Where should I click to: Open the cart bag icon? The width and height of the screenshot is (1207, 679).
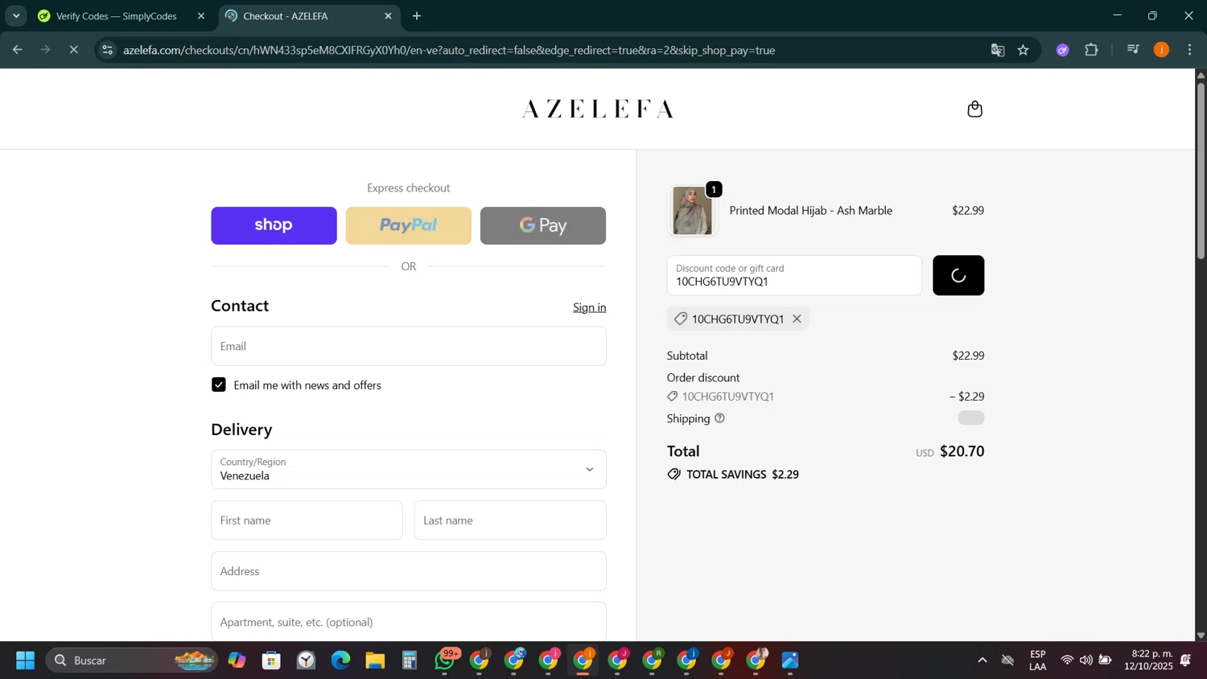tap(974, 109)
